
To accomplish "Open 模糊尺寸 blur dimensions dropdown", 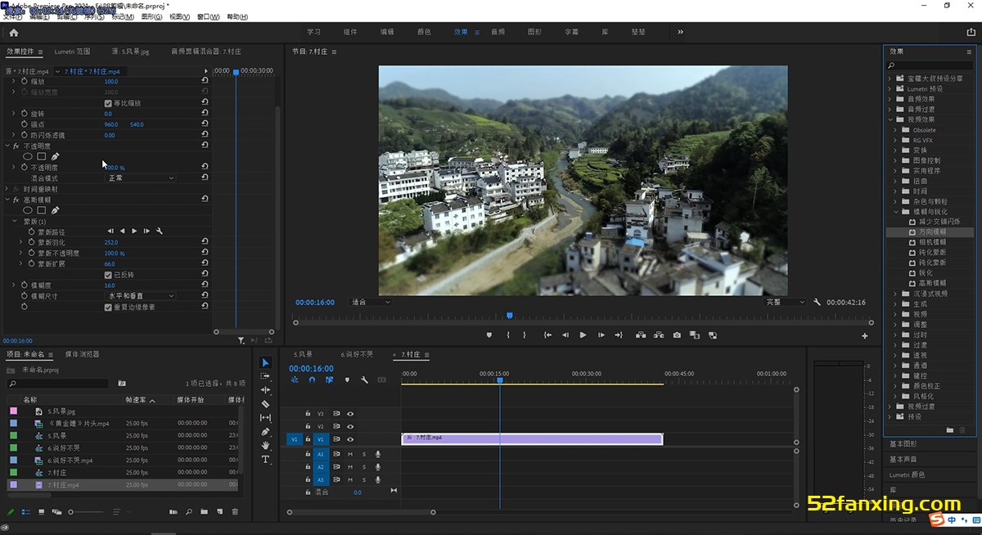I will pos(141,295).
